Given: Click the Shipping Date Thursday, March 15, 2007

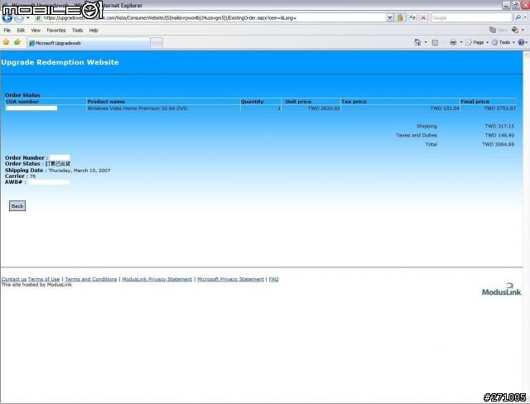Looking at the screenshot, I should (79, 171).
